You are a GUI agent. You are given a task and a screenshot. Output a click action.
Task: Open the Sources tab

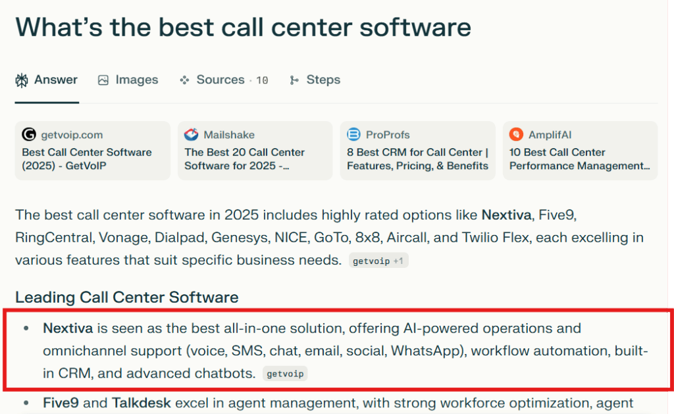pos(224,80)
